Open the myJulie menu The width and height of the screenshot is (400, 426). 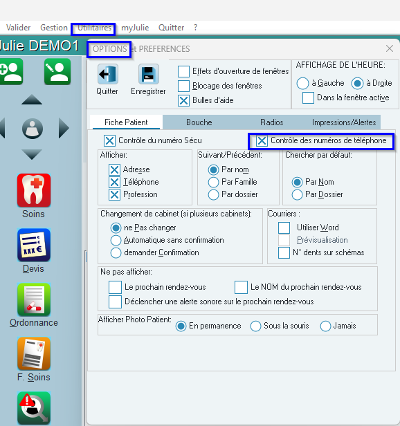point(135,28)
